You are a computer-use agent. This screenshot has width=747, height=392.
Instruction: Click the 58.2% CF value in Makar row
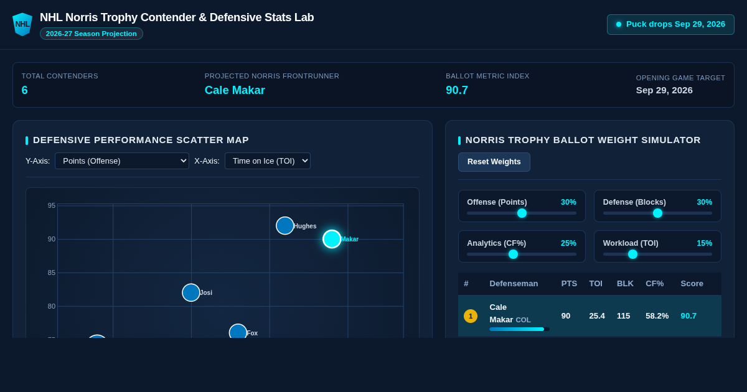(x=657, y=316)
